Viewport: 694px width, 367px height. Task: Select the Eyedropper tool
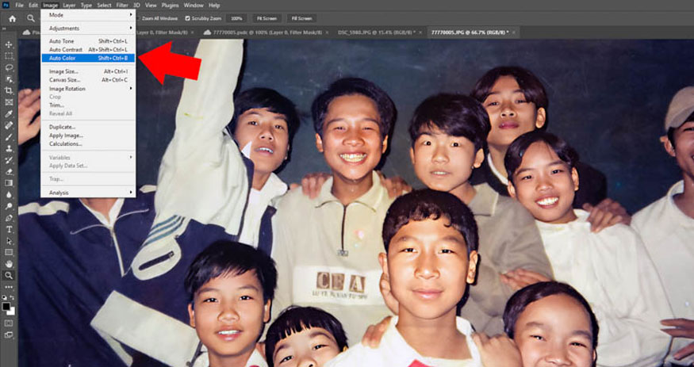(x=9, y=114)
